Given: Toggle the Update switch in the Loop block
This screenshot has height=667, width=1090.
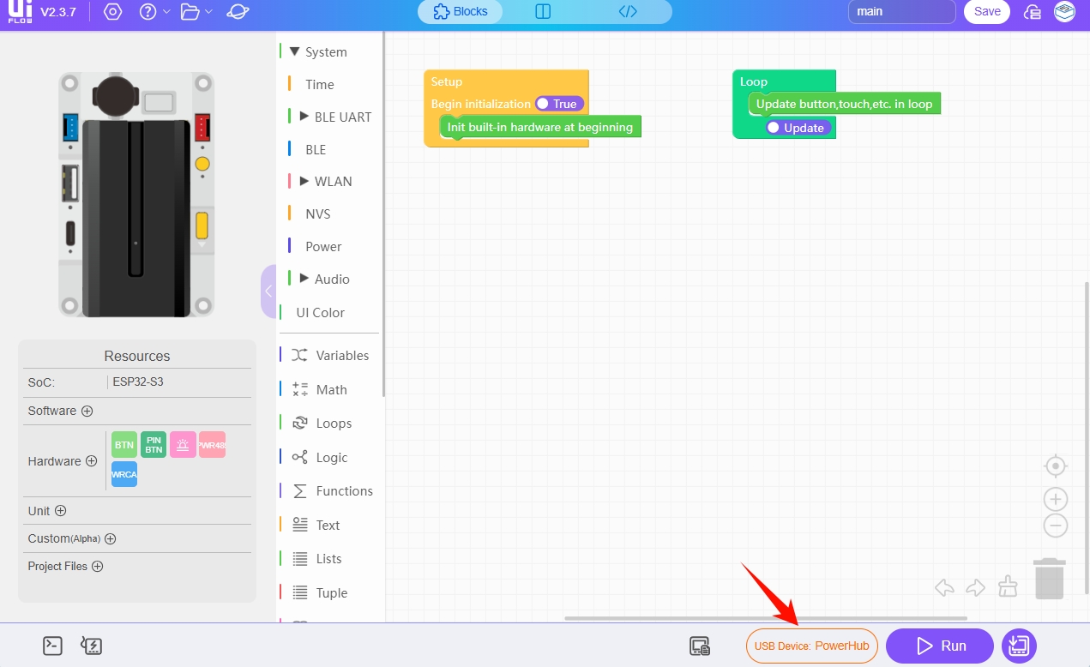Looking at the screenshot, I should click(798, 128).
